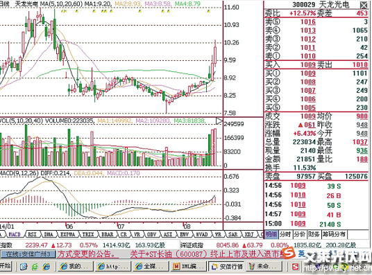Open the EXPMA indicator tab
Viewport: 372px width, 275px height.
pyautogui.click(x=67, y=235)
